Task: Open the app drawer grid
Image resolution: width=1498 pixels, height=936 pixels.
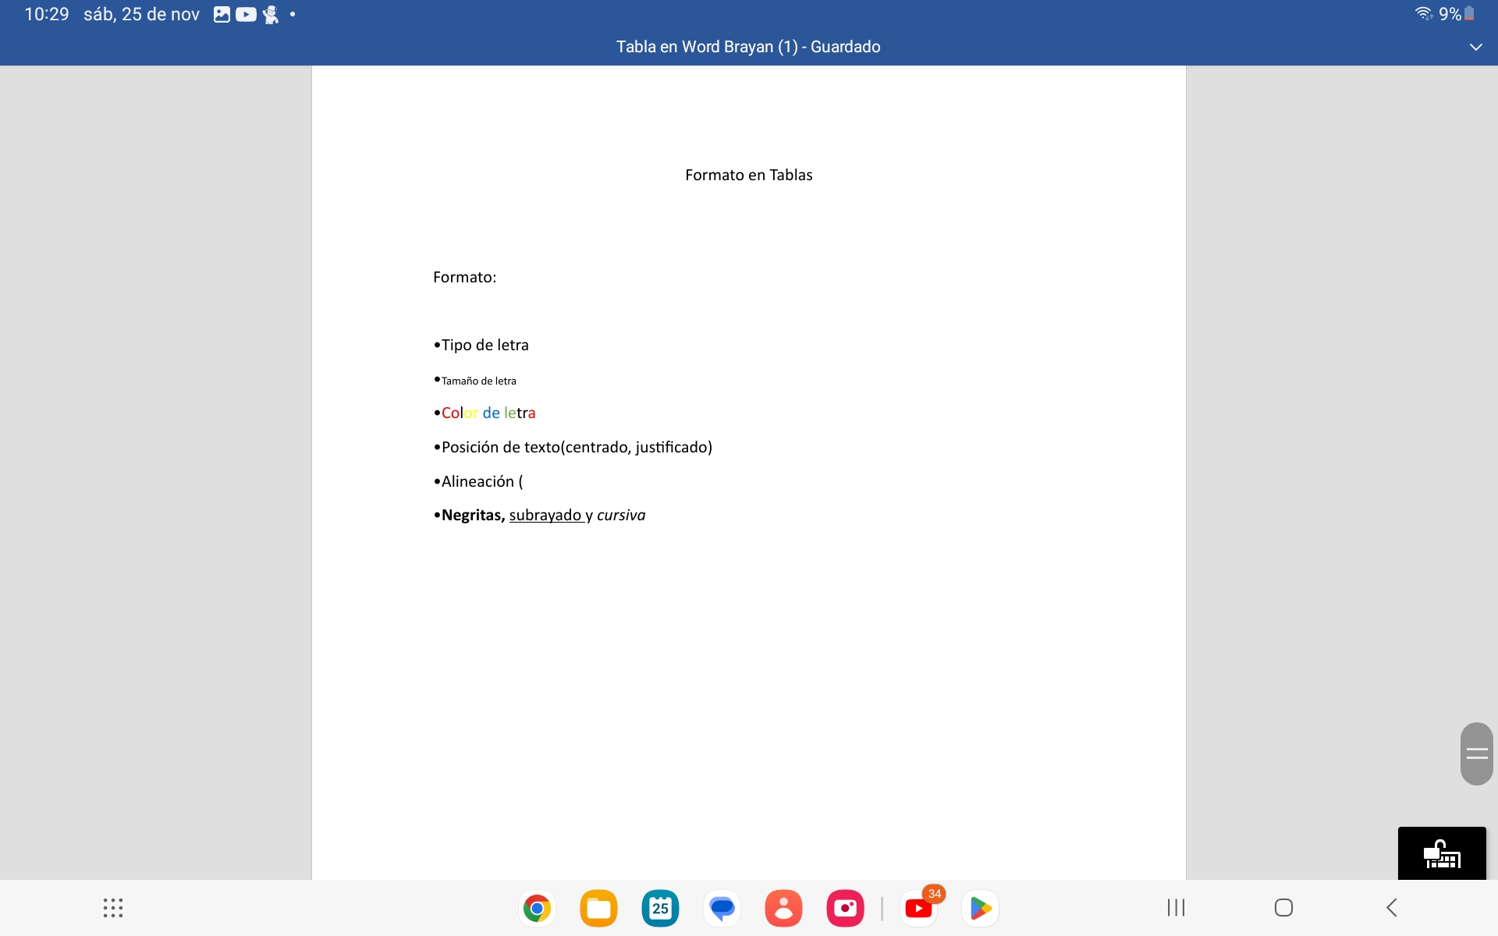Action: tap(113, 907)
